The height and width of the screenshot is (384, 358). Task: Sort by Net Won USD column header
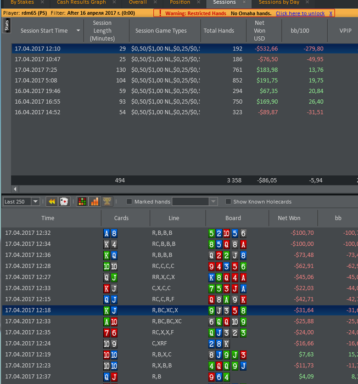(259, 31)
